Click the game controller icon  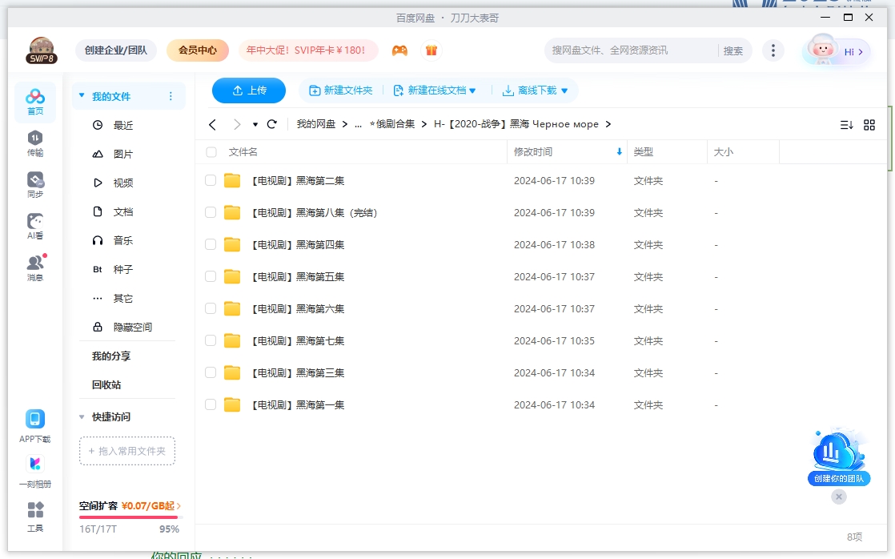pos(399,50)
